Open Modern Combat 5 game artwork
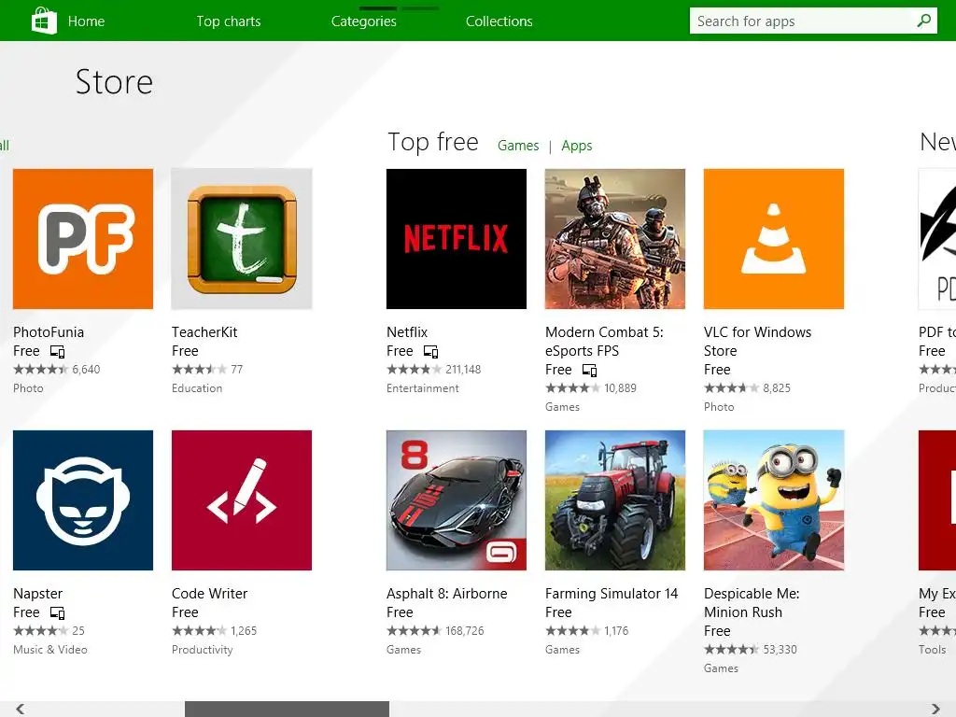Screen dimensions: 956x717 pyautogui.click(x=615, y=239)
